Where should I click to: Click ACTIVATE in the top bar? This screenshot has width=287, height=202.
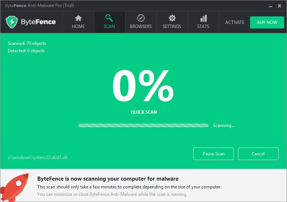pos(235,22)
